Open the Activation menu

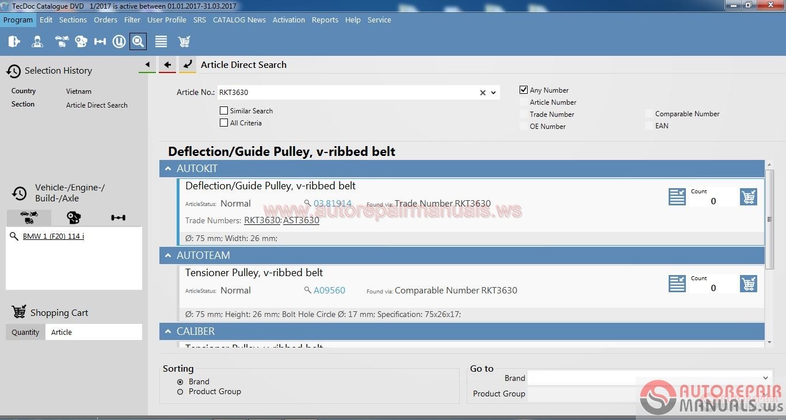click(x=289, y=20)
